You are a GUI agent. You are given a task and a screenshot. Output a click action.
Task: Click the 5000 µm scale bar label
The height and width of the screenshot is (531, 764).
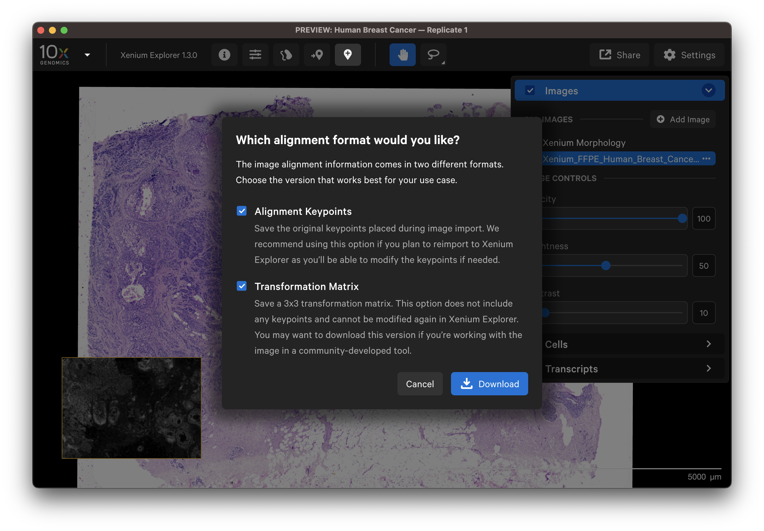(x=704, y=477)
